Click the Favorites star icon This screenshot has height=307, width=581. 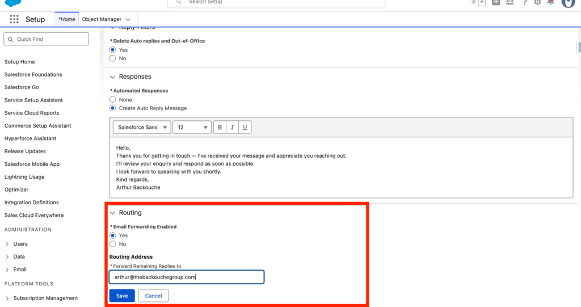pyautogui.click(x=473, y=2)
